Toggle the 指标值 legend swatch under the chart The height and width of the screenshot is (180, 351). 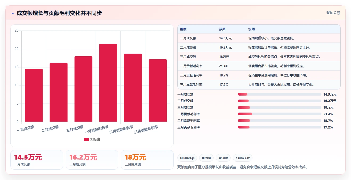pos(86,140)
